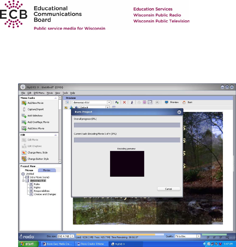Open the Tools menu
This screenshot has height=247, width=236.
(65, 93)
